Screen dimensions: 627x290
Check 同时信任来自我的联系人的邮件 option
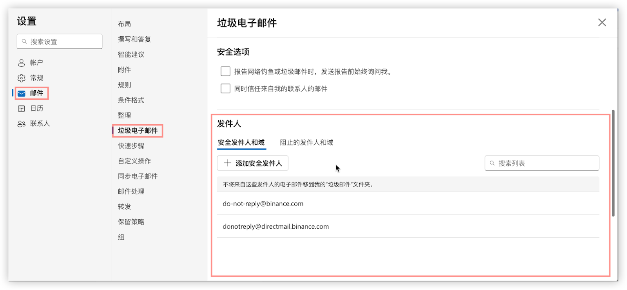point(225,89)
